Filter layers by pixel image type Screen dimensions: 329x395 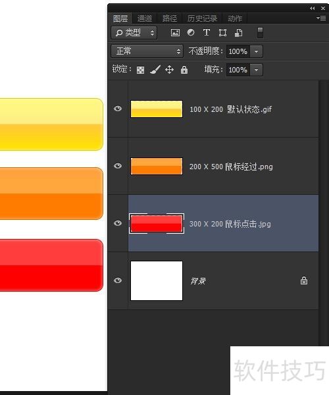pos(175,32)
